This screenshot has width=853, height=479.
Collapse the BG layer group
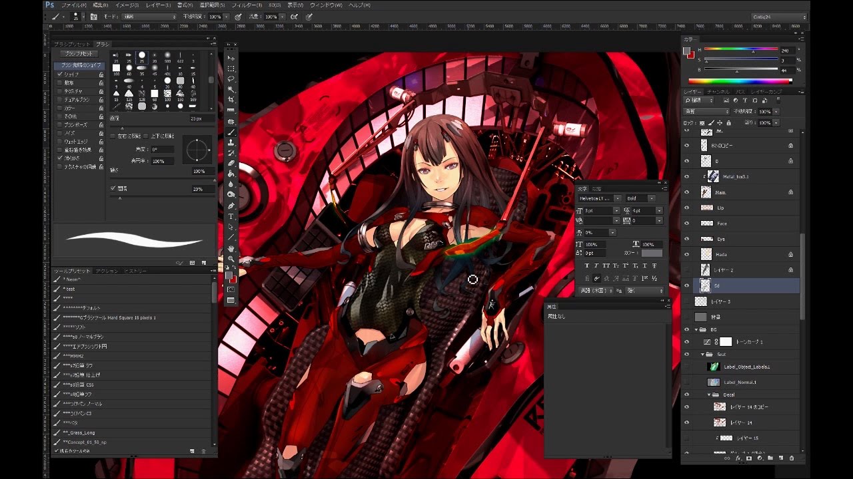point(696,330)
